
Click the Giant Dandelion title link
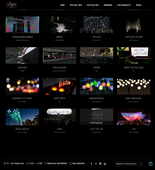point(134,98)
